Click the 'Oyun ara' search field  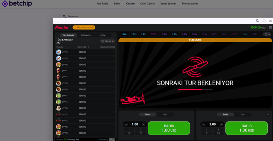(x=163, y=16)
